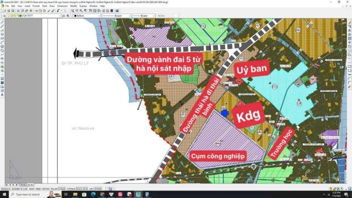Select the Multiline Text A tool
The image size is (352, 198).
click(2, 95)
